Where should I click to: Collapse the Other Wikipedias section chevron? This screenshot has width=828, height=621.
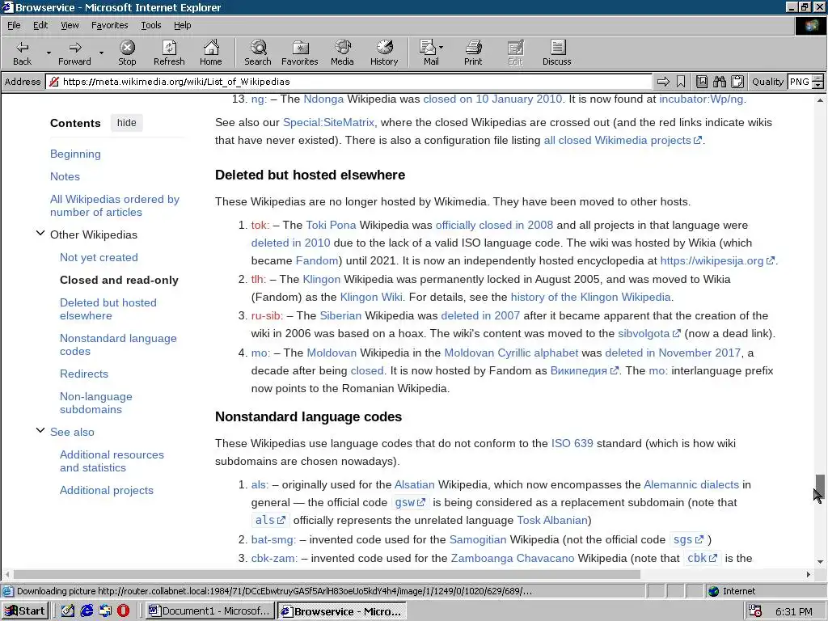point(40,233)
